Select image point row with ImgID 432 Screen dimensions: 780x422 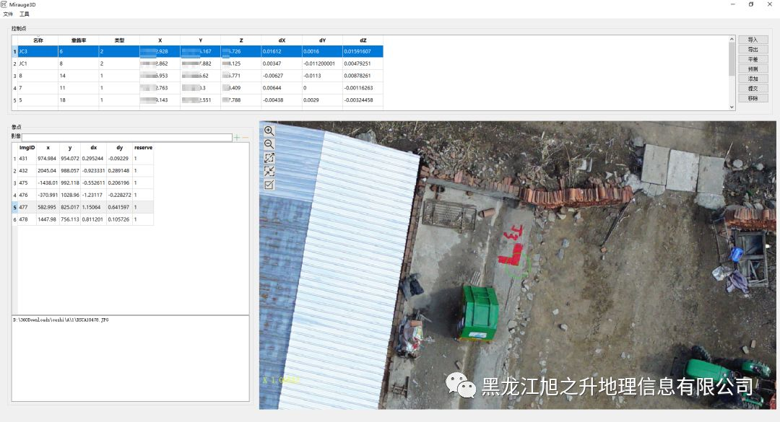(x=26, y=170)
